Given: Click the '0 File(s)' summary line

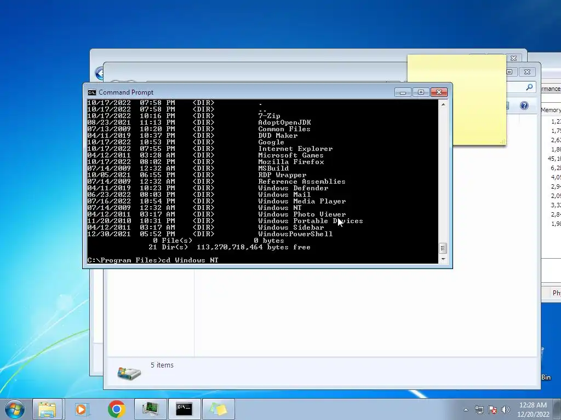Looking at the screenshot, I should (219, 241).
